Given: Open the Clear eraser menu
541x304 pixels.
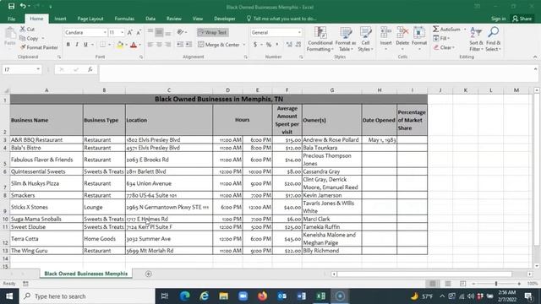Looking at the screenshot, I should point(445,47).
